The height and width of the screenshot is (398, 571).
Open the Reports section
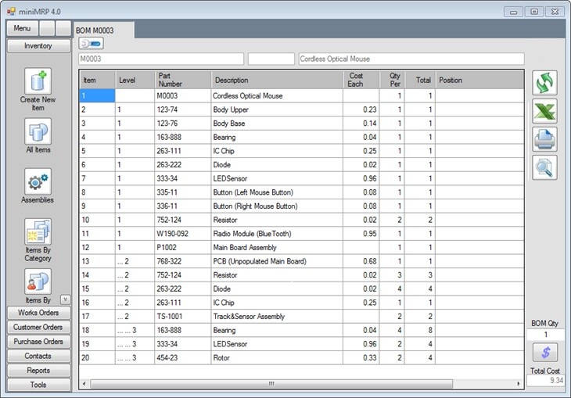(x=38, y=371)
